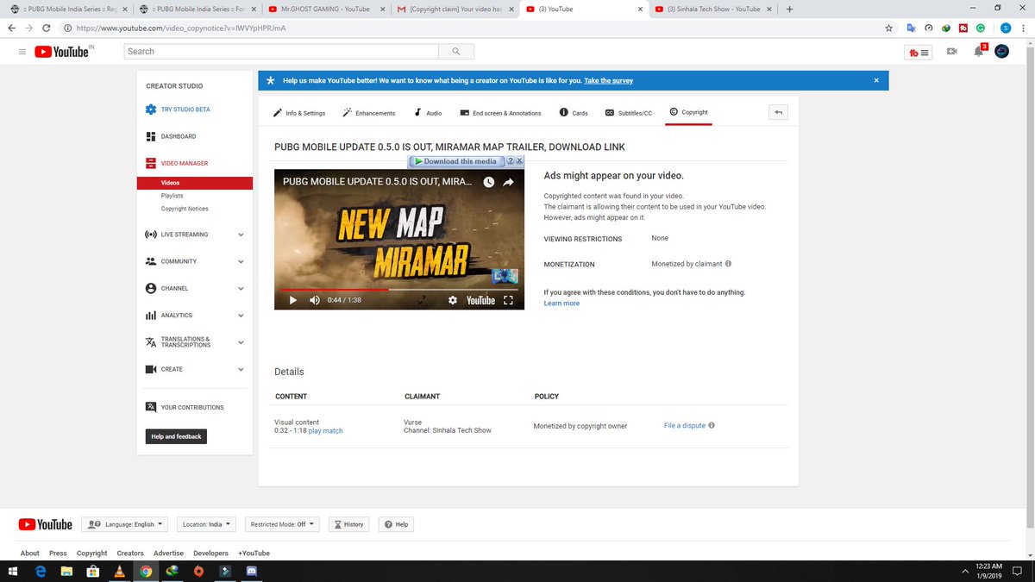
Task: Click the search magnifier button
Action: 455,52
